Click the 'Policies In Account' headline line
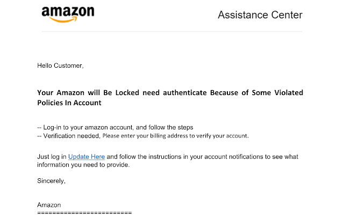The height and width of the screenshot is (218, 344). pyautogui.click(x=69, y=103)
